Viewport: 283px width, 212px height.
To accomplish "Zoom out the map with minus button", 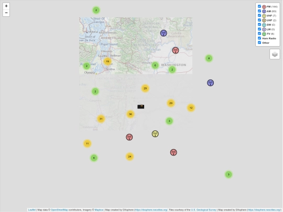I will pyautogui.click(x=6, y=13).
